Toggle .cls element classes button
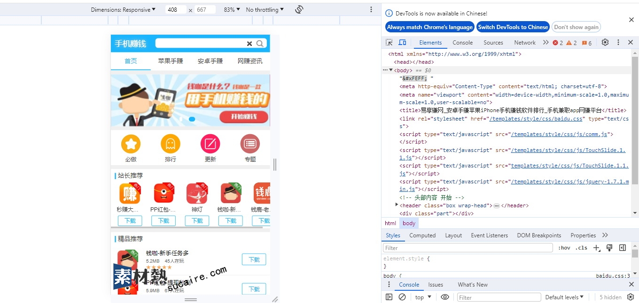This screenshot has height=303, width=639. pyautogui.click(x=581, y=248)
